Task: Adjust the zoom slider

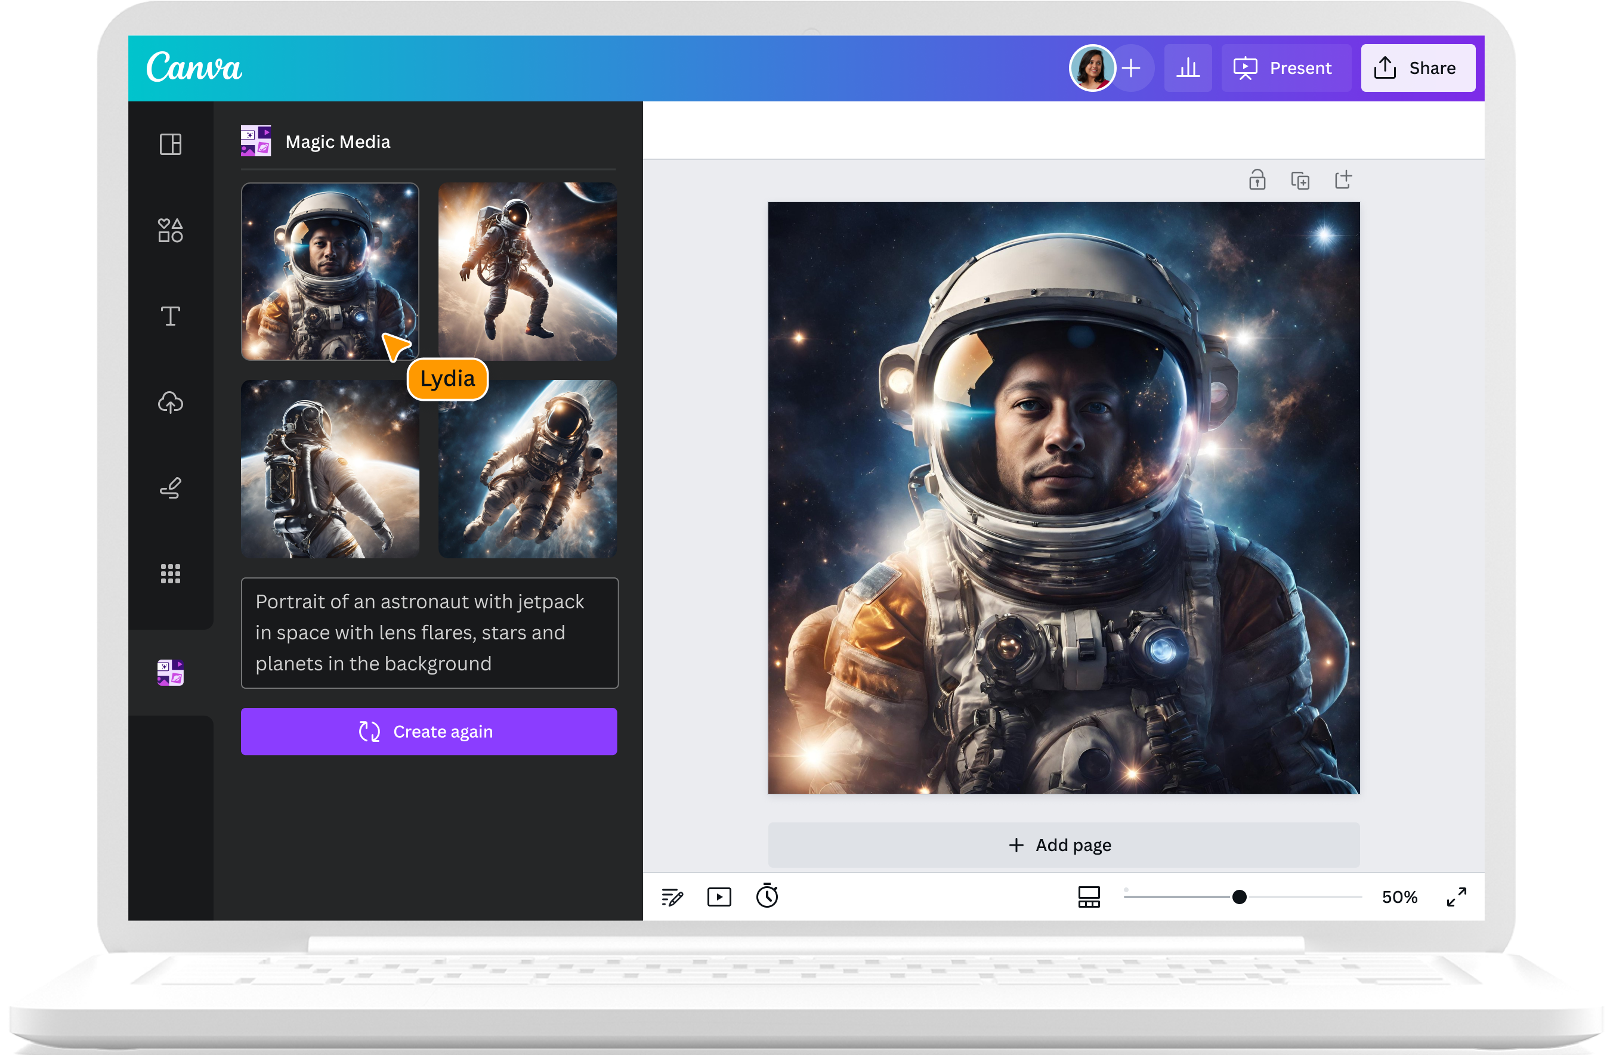Action: point(1240,896)
